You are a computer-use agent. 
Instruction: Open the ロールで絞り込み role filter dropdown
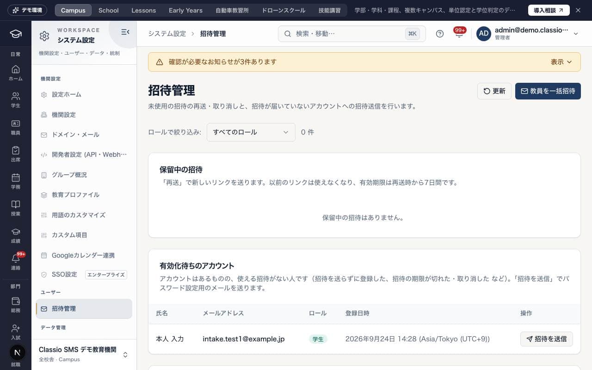point(251,132)
